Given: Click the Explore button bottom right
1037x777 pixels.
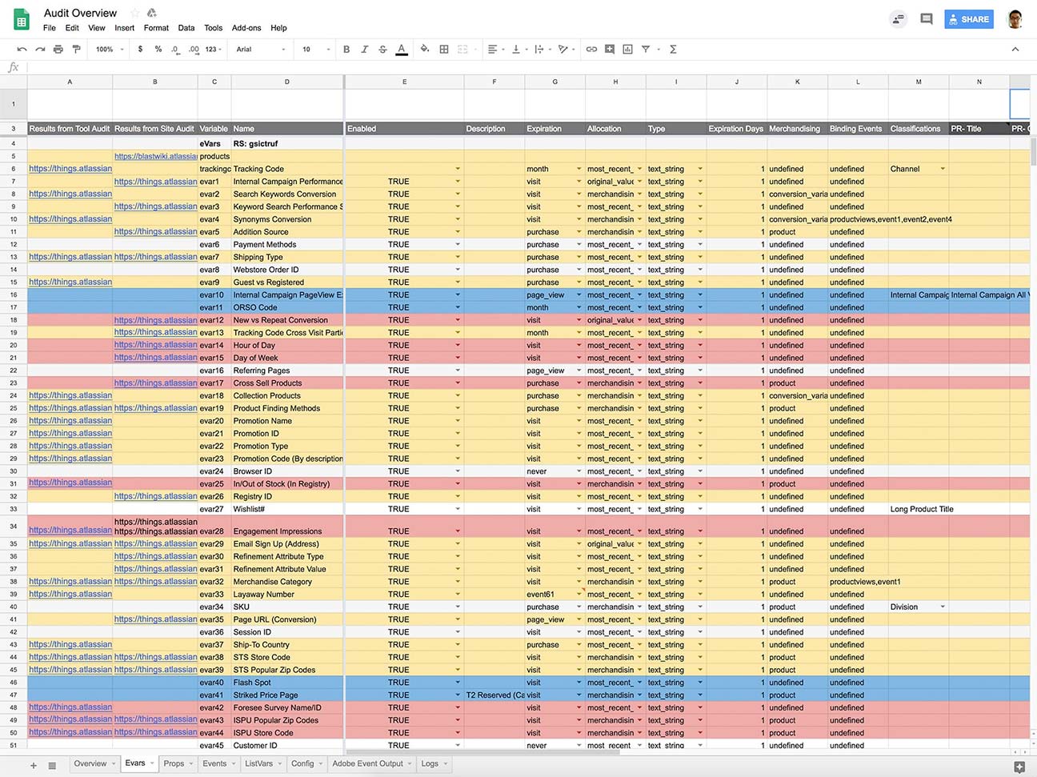Looking at the screenshot, I should click(1019, 767).
